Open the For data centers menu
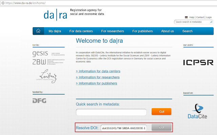 point(81,31)
